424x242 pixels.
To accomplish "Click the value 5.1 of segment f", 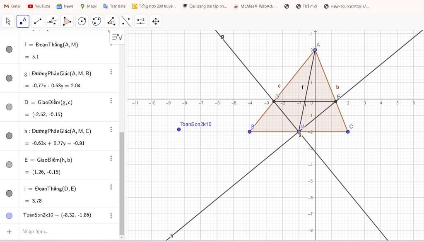I will [x=36, y=57].
